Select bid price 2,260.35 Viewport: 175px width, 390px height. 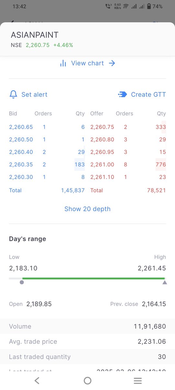point(21,164)
